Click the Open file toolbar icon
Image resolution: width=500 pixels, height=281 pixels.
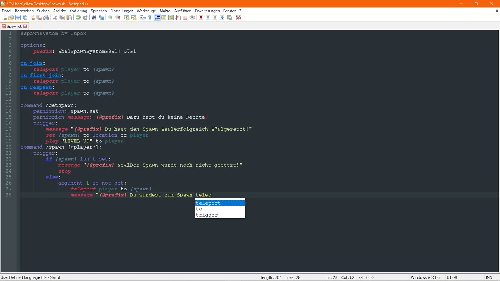pyautogui.click(x=11, y=18)
